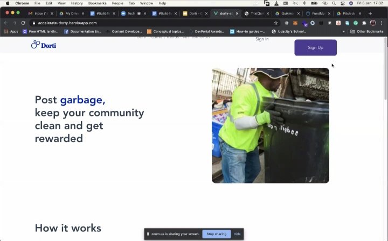Click Stop sharing in the Zoom bar

click(217, 234)
